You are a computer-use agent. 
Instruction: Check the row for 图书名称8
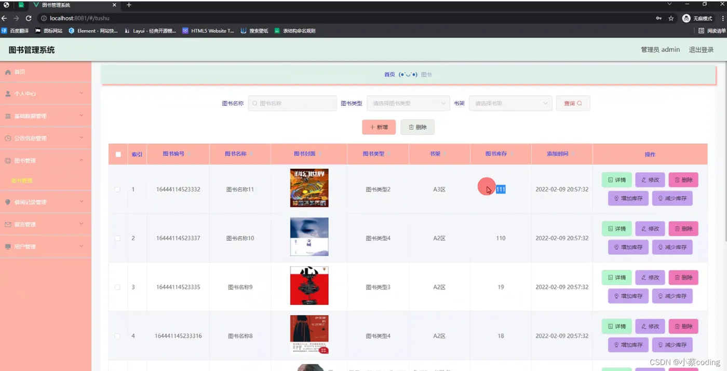click(x=117, y=336)
